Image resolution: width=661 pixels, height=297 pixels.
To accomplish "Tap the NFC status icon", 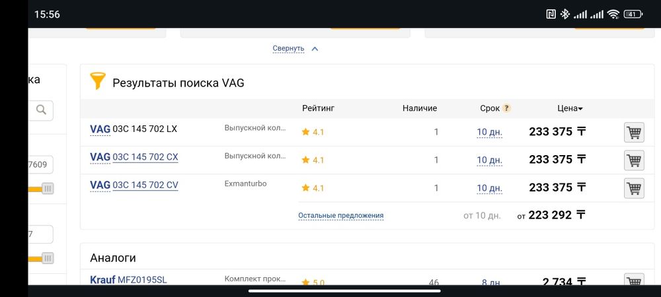I will [551, 15].
